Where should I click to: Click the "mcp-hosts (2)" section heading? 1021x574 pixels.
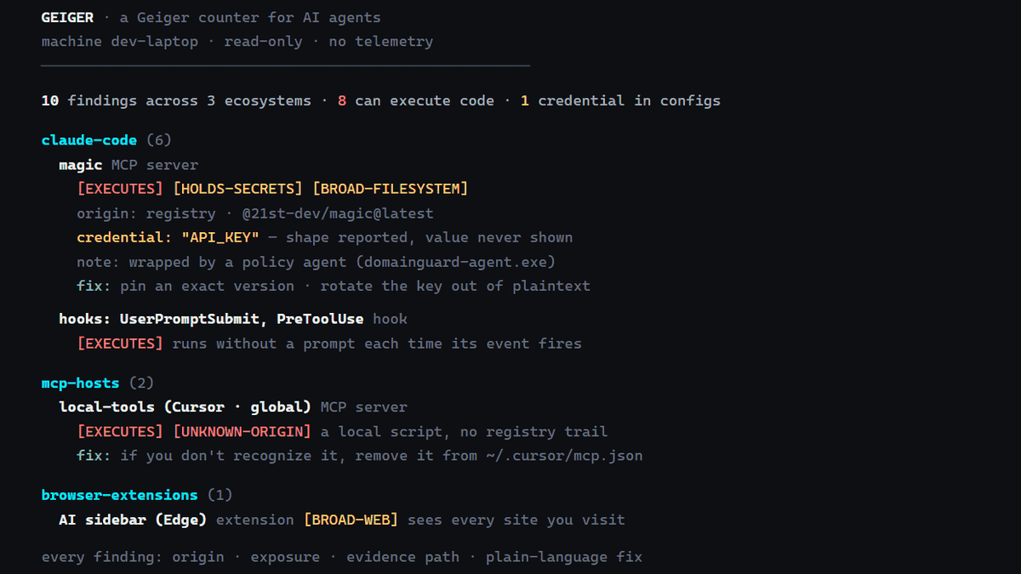point(98,383)
